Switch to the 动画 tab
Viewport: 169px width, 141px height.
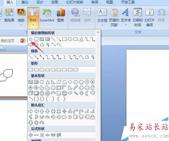click(x=55, y=2)
